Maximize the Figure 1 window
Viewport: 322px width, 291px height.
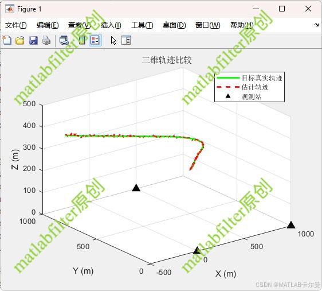[282, 9]
